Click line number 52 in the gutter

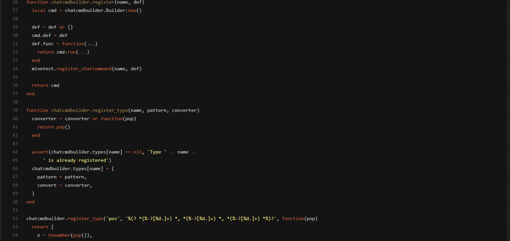point(15,219)
